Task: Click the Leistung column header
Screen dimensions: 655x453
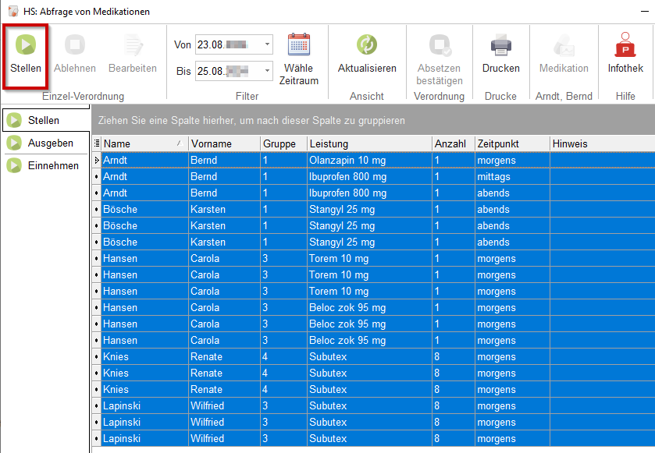Action: tap(368, 143)
